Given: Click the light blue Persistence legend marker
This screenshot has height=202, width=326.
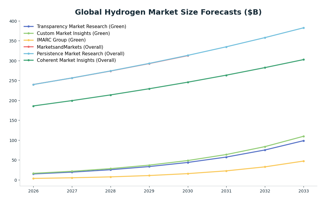Looking at the screenshot, I should 29,54.
